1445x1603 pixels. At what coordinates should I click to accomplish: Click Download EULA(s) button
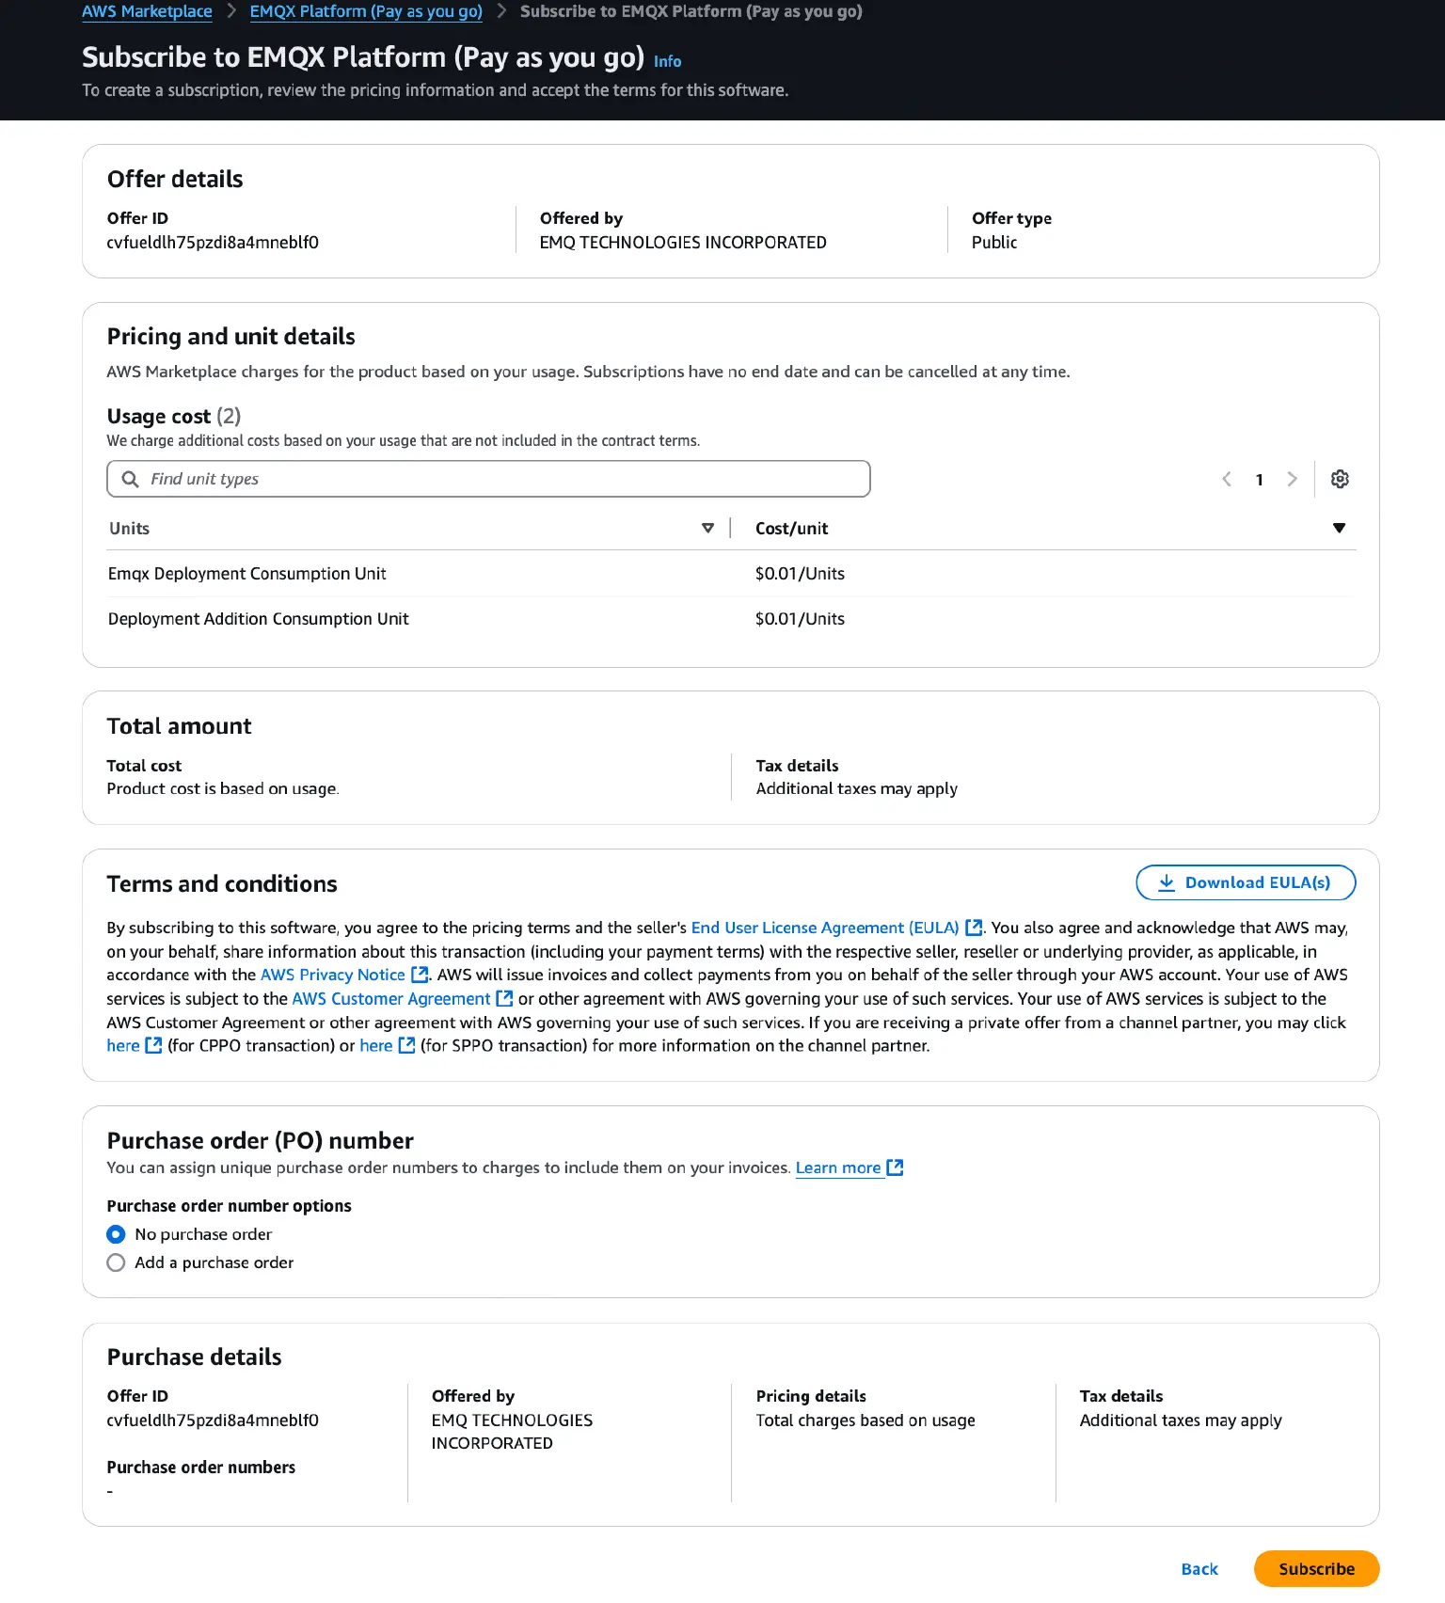coord(1246,882)
